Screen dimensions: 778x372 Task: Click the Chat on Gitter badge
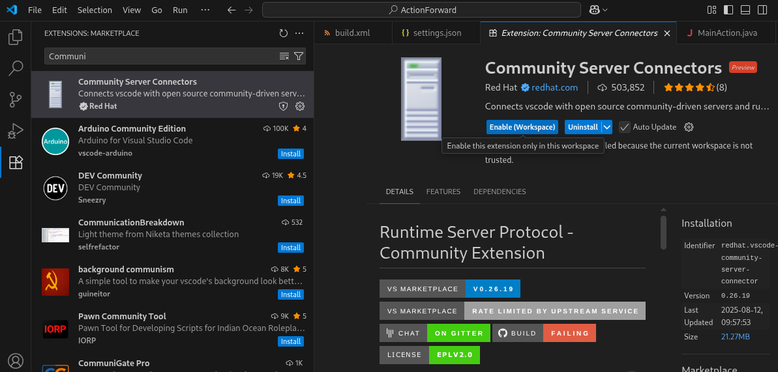tap(435, 334)
